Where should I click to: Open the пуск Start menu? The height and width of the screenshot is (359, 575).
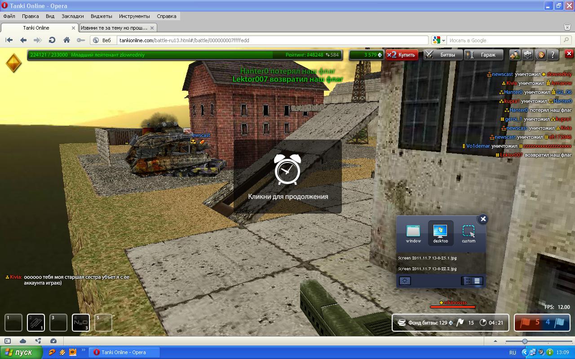(22, 352)
